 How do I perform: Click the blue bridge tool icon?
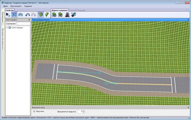(73, 15)
